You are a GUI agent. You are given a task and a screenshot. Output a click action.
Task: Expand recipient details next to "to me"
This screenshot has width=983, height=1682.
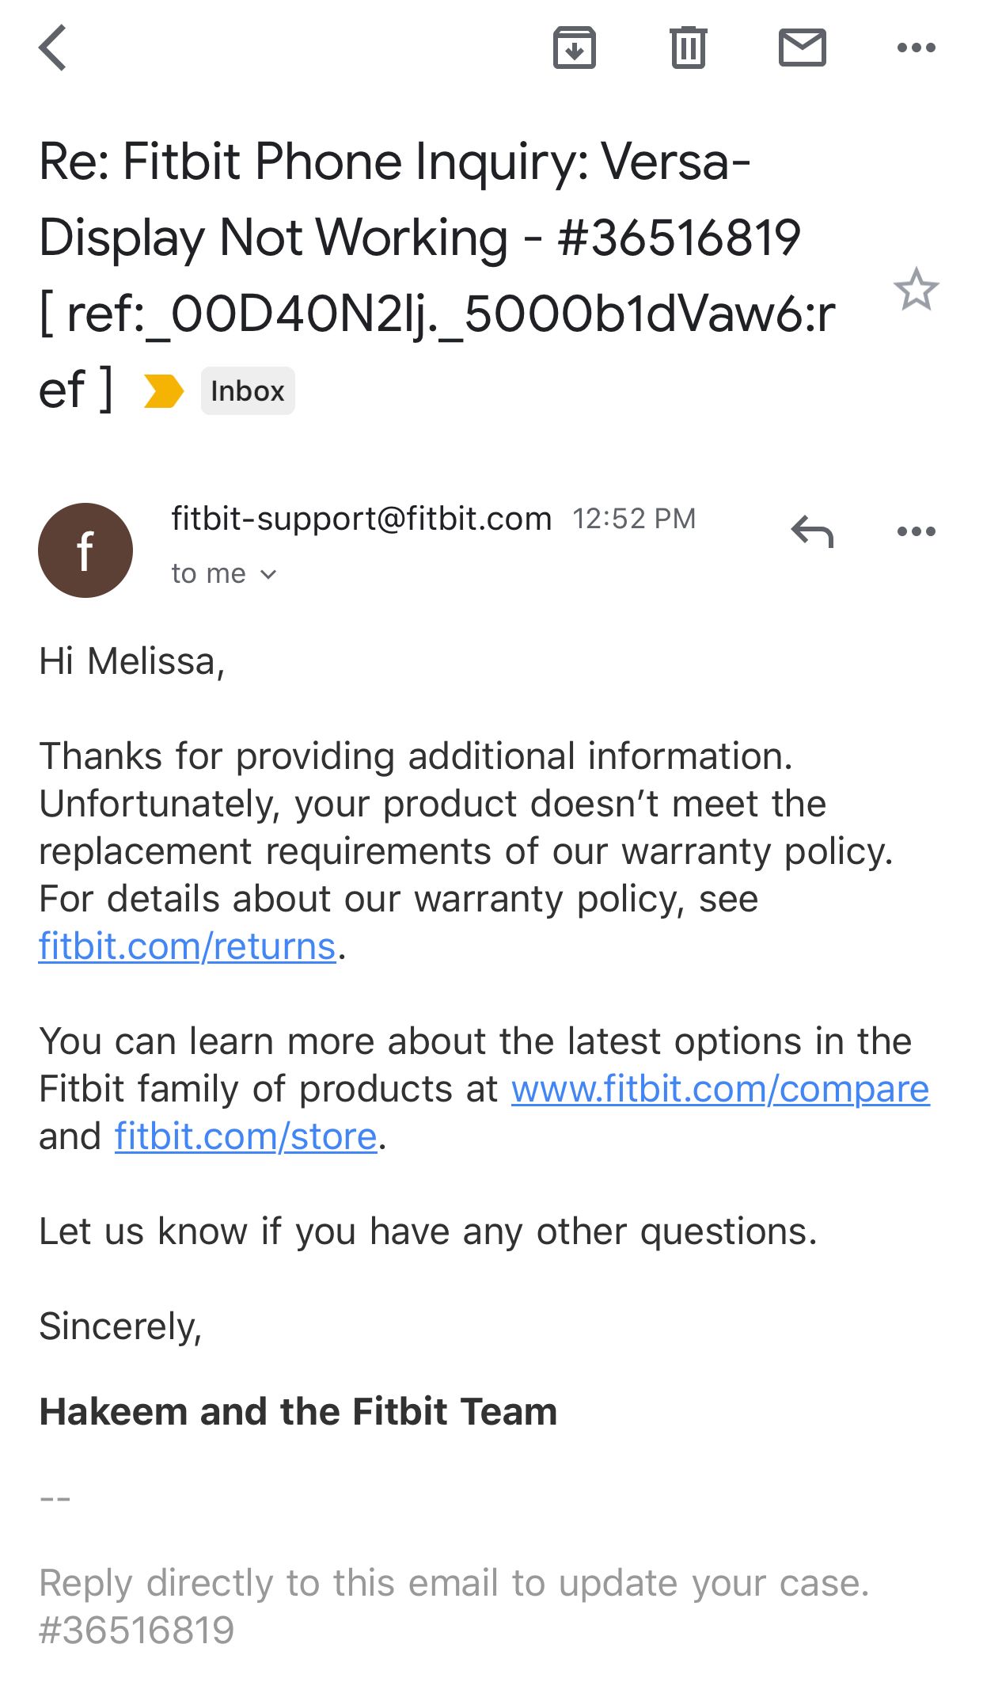[x=268, y=574]
